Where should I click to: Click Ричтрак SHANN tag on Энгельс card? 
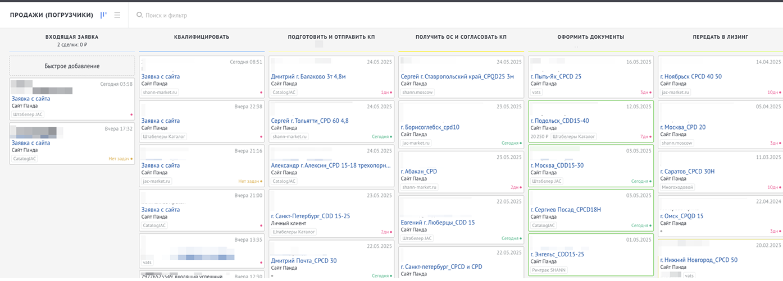pyautogui.click(x=549, y=270)
